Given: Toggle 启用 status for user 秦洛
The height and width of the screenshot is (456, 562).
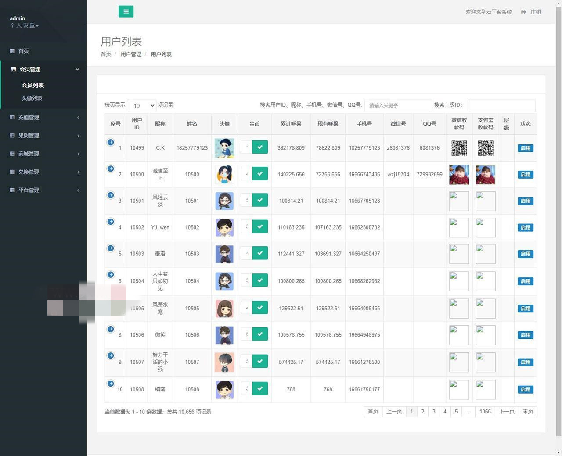Looking at the screenshot, I should click(525, 254).
